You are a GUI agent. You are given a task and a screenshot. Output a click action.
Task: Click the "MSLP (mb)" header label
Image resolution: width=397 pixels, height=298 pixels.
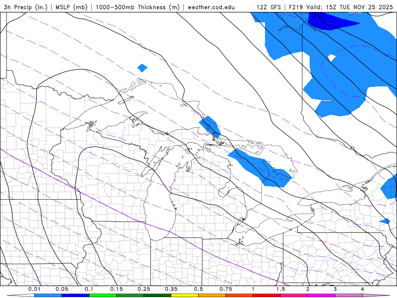(x=71, y=7)
